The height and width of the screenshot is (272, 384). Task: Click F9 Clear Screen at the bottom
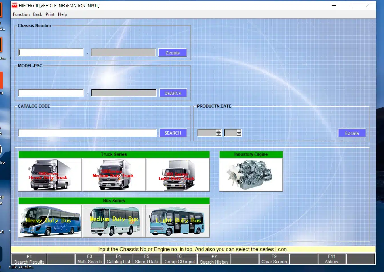pyautogui.click(x=274, y=258)
